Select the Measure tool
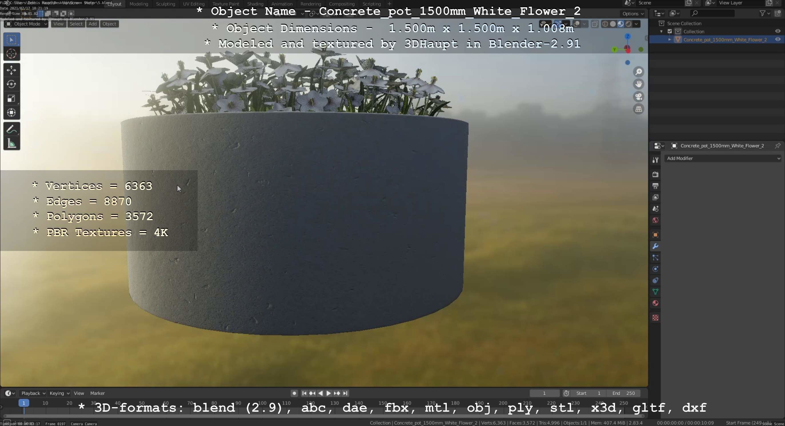785x426 pixels. [x=12, y=143]
